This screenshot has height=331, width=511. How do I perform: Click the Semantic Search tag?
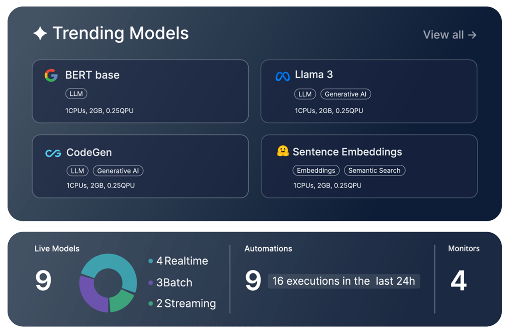[x=374, y=170]
